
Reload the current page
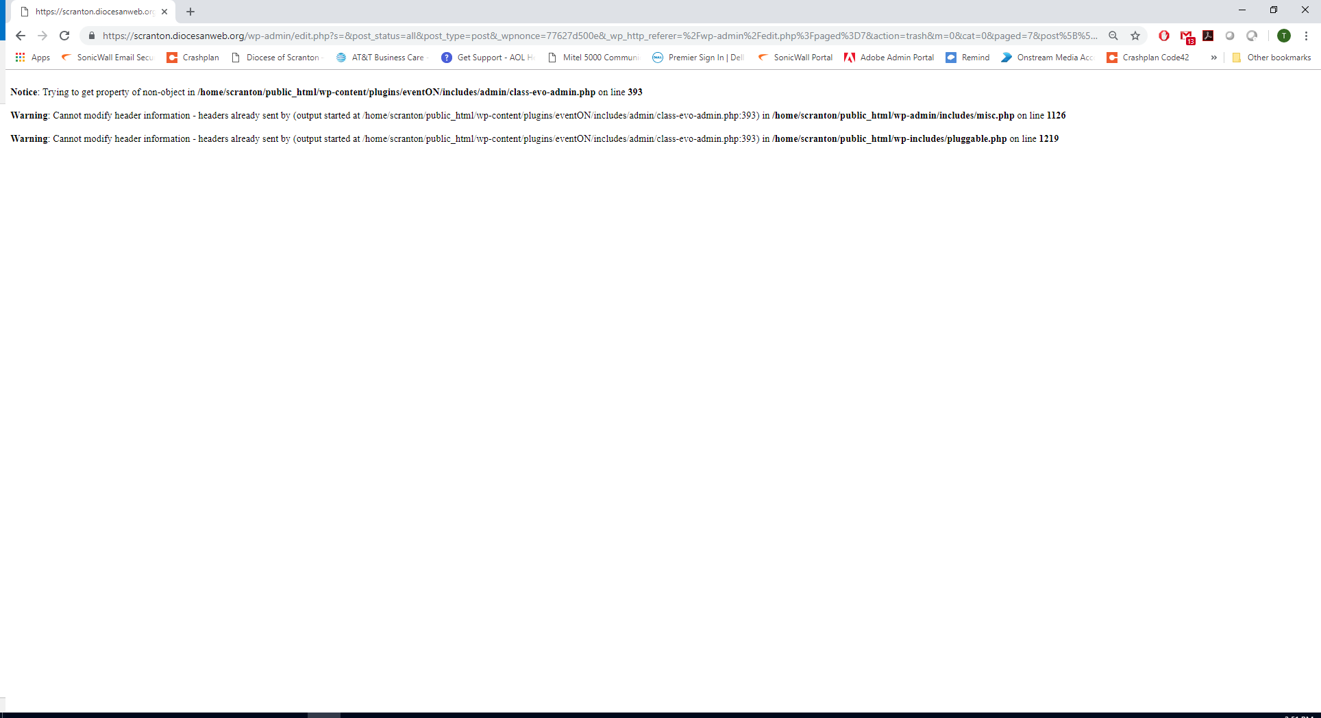pyautogui.click(x=64, y=36)
